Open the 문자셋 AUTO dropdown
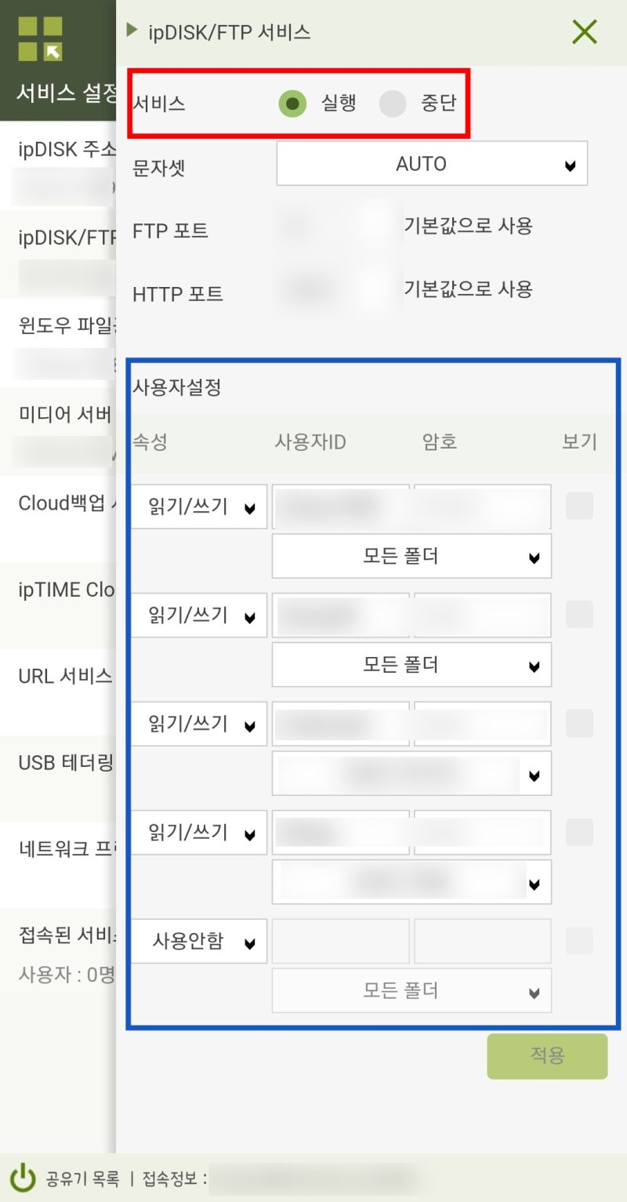The height and width of the screenshot is (1202, 627). (x=431, y=163)
